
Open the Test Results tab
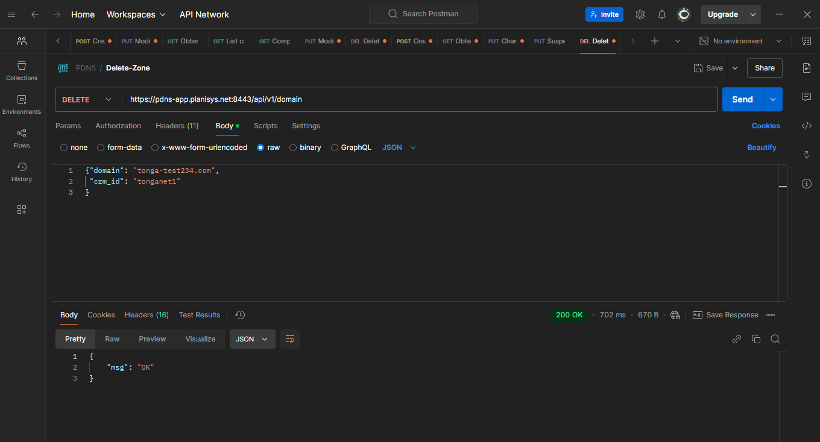pyautogui.click(x=200, y=315)
